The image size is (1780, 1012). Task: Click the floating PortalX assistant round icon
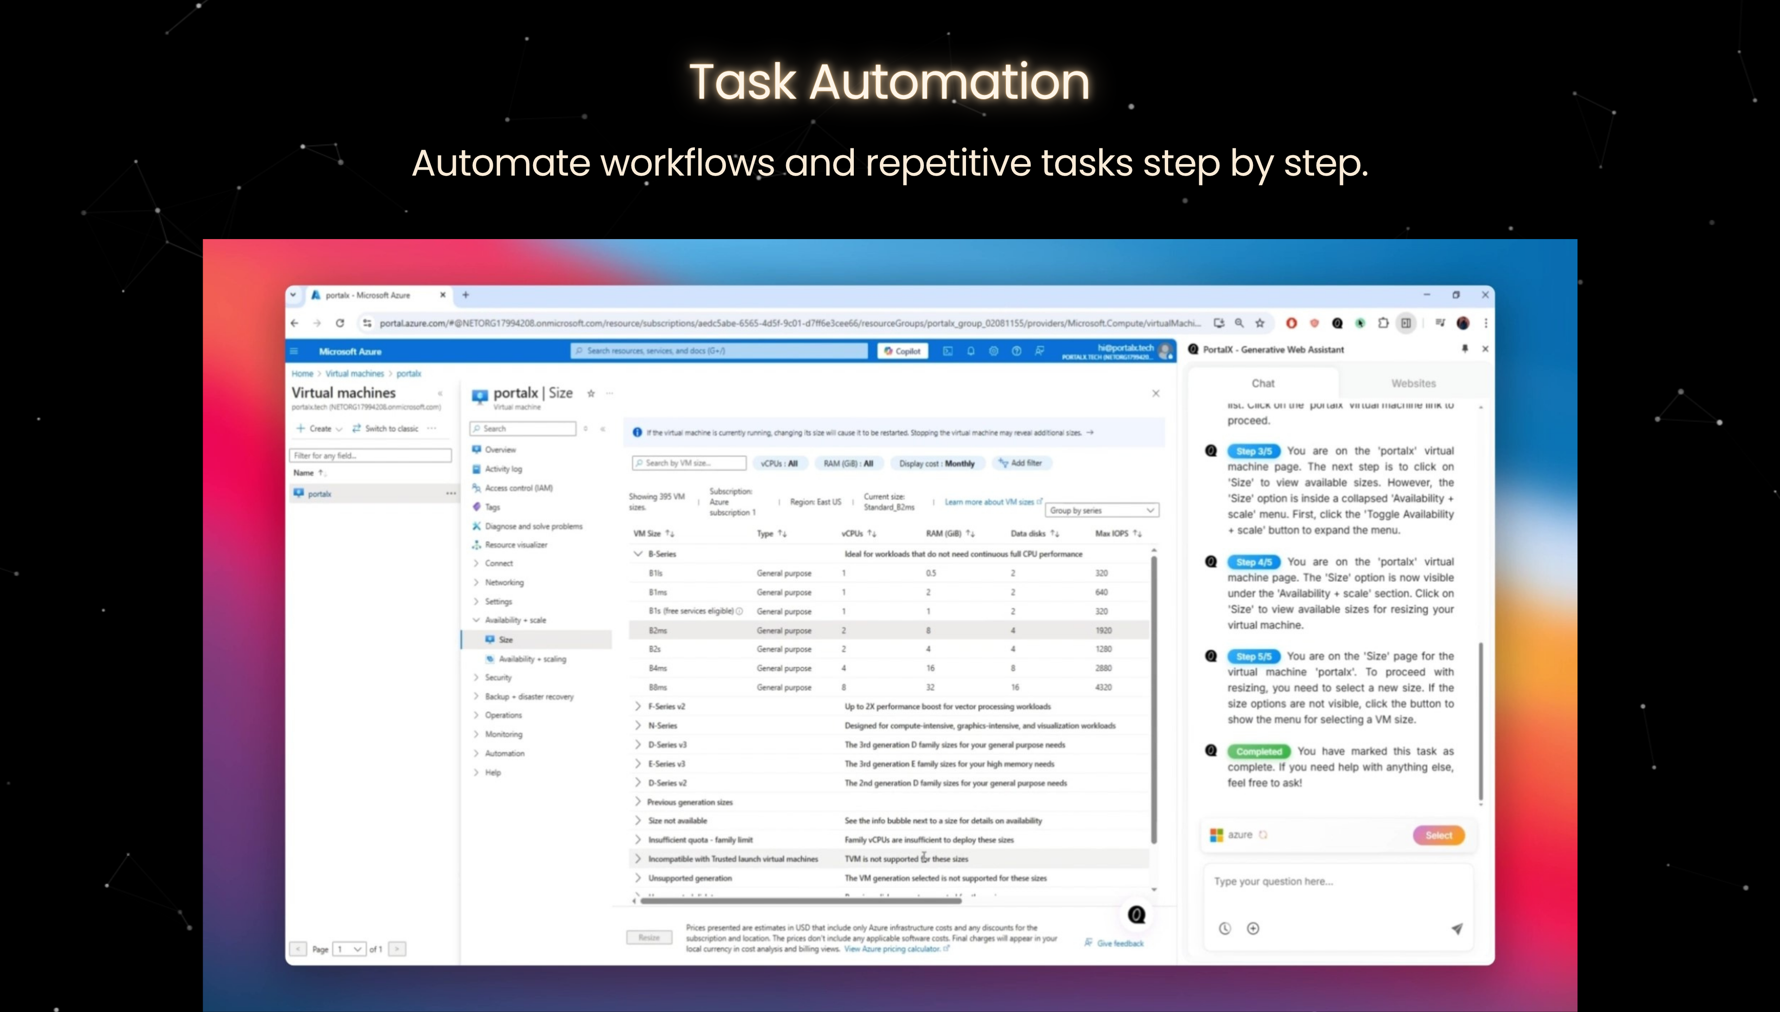pyautogui.click(x=1137, y=915)
